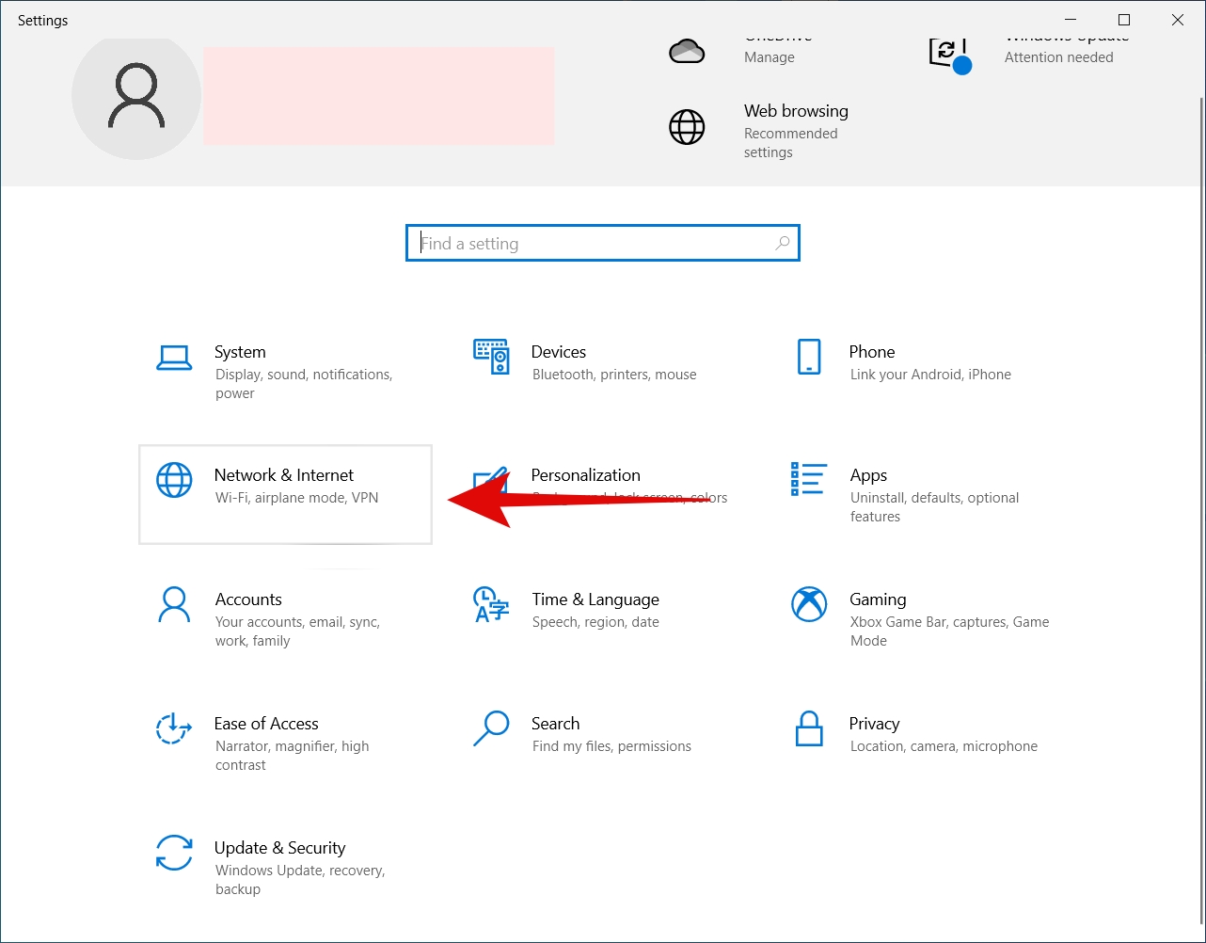Click the Web browsing globe icon
Screen dimensions: 1206x943
coord(687,127)
